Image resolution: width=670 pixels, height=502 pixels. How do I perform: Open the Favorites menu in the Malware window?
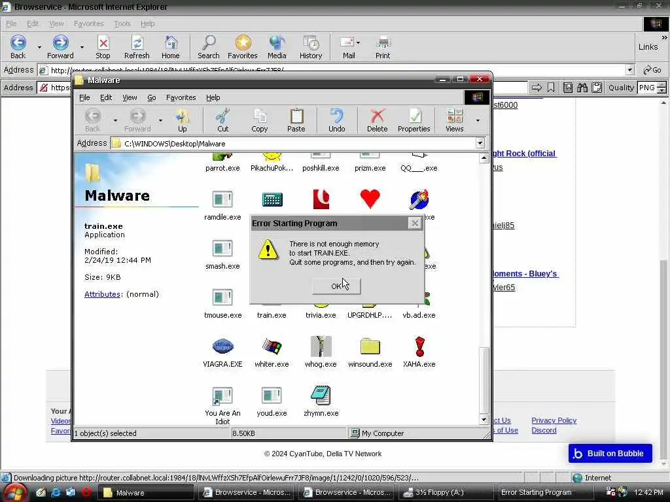click(181, 98)
